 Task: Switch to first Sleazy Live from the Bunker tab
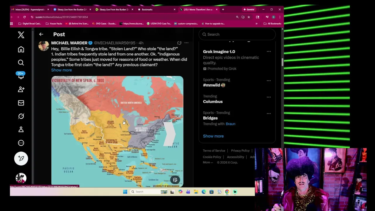point(72,9)
